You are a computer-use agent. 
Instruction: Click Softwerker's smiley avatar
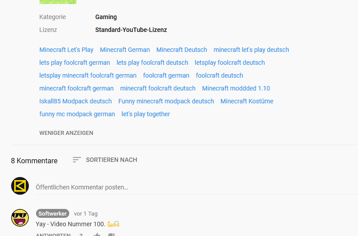coord(20,218)
